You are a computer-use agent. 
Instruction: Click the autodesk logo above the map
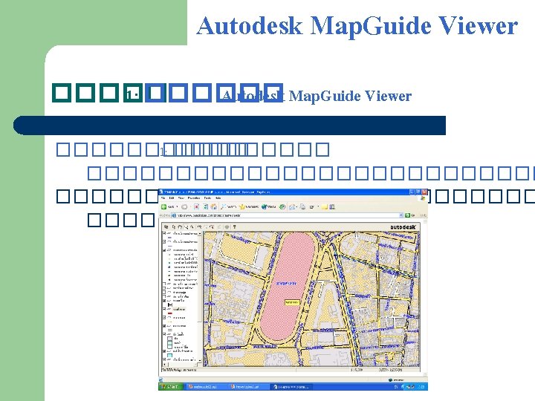click(x=403, y=227)
